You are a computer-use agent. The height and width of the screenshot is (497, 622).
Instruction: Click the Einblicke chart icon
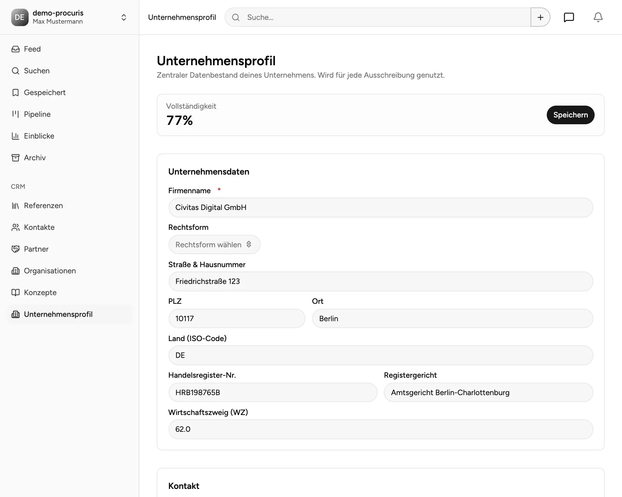[15, 136]
